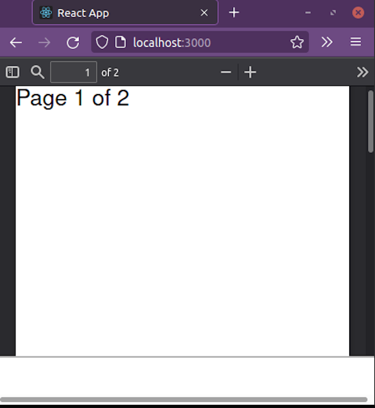375x408 pixels.
Task: Click the page number input field
Action: click(x=73, y=72)
